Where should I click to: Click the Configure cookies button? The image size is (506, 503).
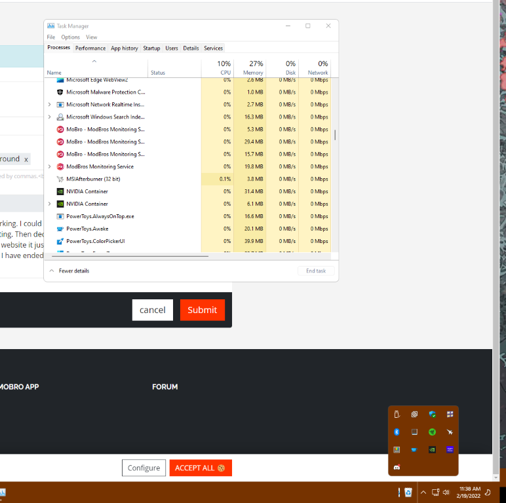(x=144, y=468)
